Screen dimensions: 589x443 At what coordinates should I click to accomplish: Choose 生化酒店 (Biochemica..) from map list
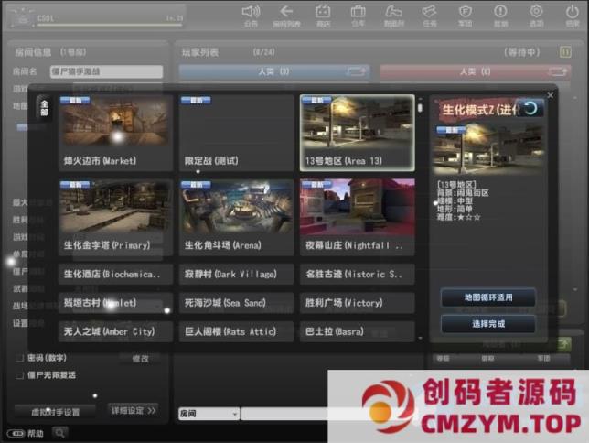tap(115, 275)
